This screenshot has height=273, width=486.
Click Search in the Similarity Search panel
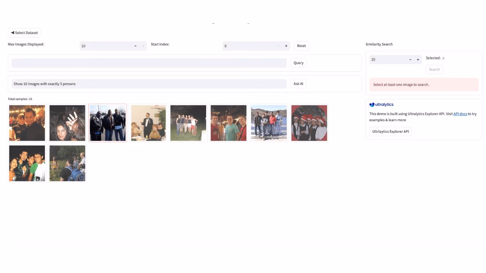click(434, 69)
